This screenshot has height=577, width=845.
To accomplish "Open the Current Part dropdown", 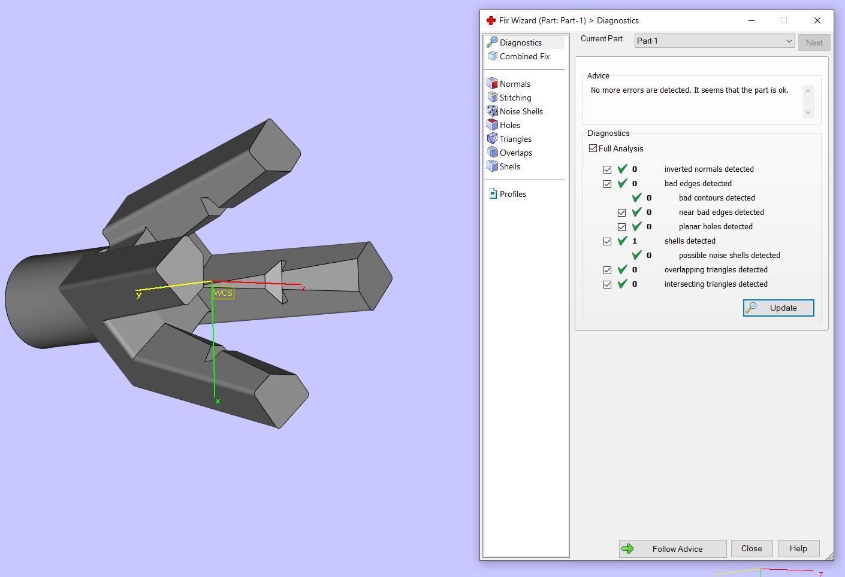I will pos(714,41).
